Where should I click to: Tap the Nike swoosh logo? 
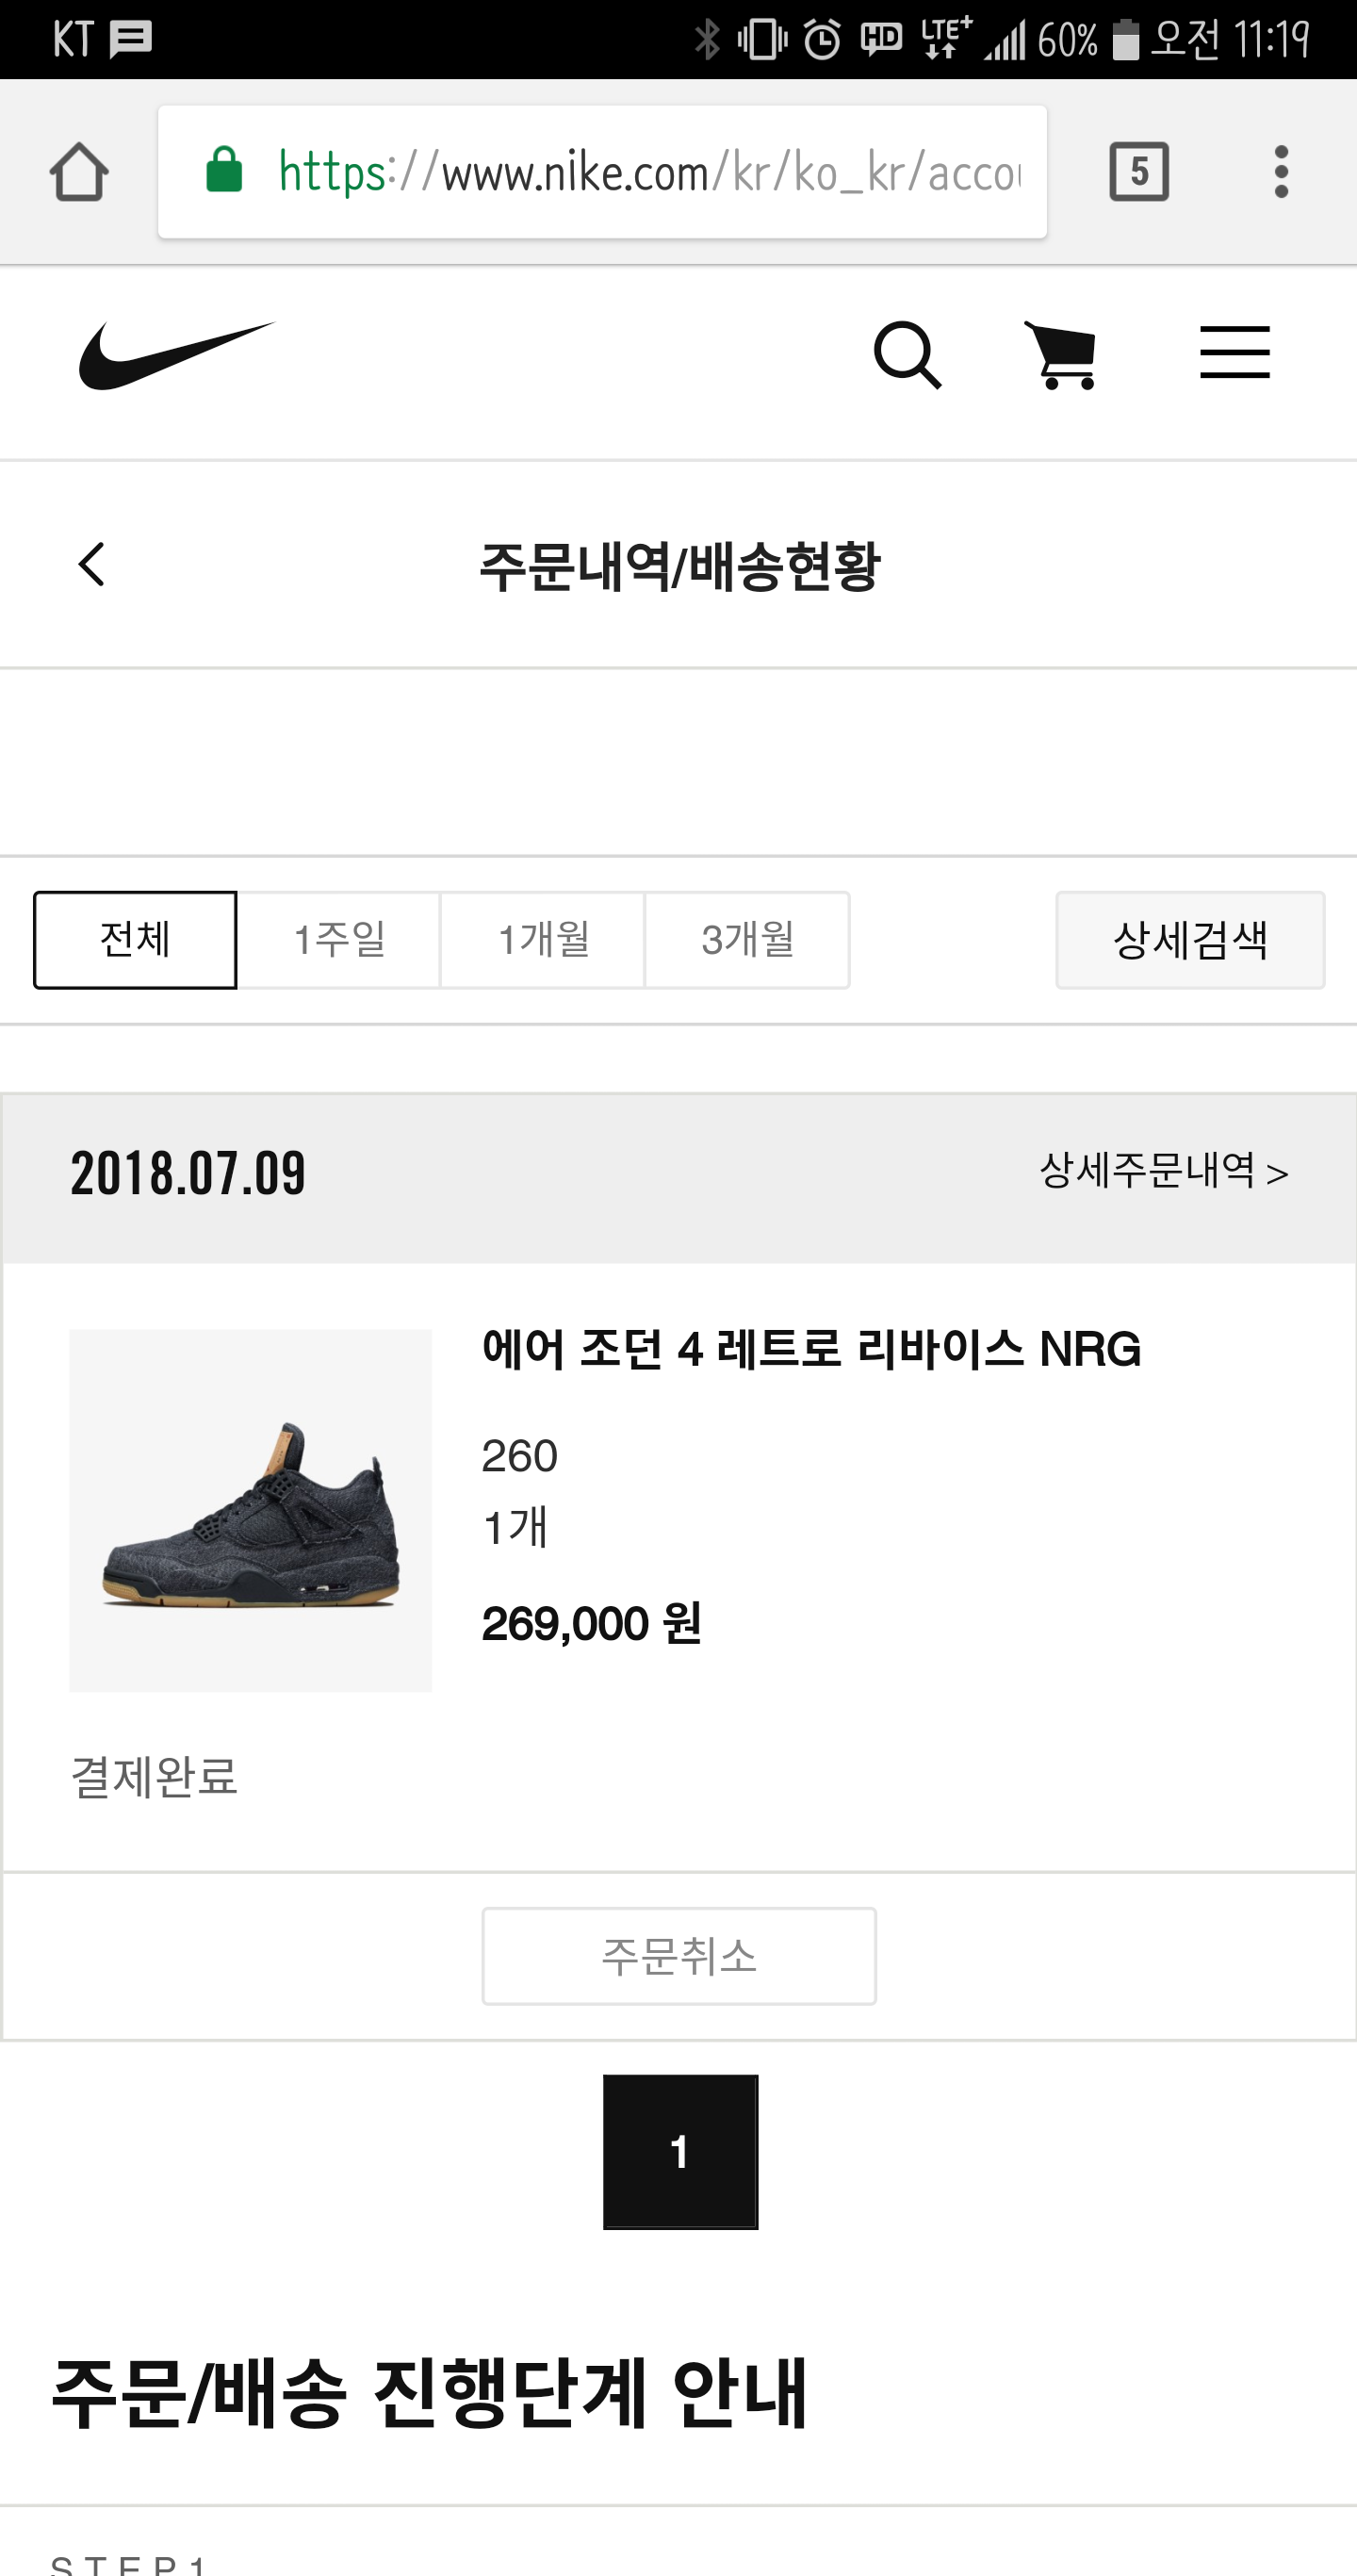pyautogui.click(x=176, y=355)
